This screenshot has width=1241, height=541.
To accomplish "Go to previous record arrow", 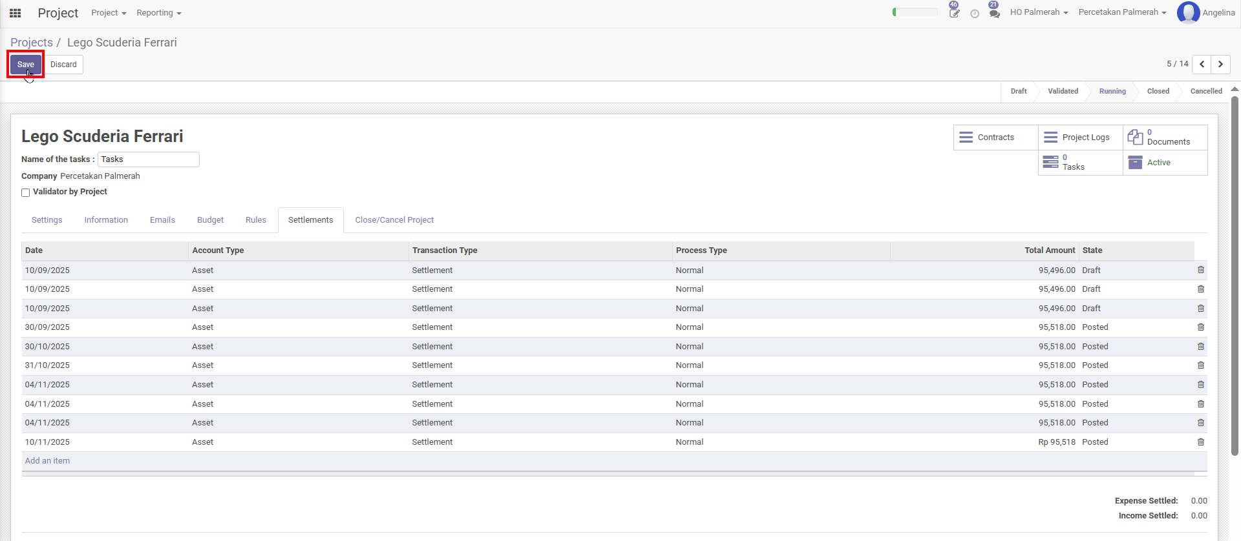I will [x=1202, y=64].
